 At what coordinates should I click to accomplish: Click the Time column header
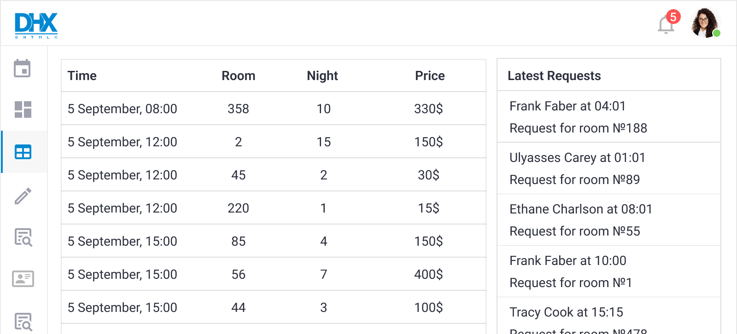coord(82,76)
